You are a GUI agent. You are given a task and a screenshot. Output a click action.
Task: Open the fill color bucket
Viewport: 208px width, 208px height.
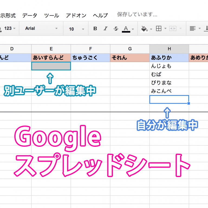tap(144, 29)
